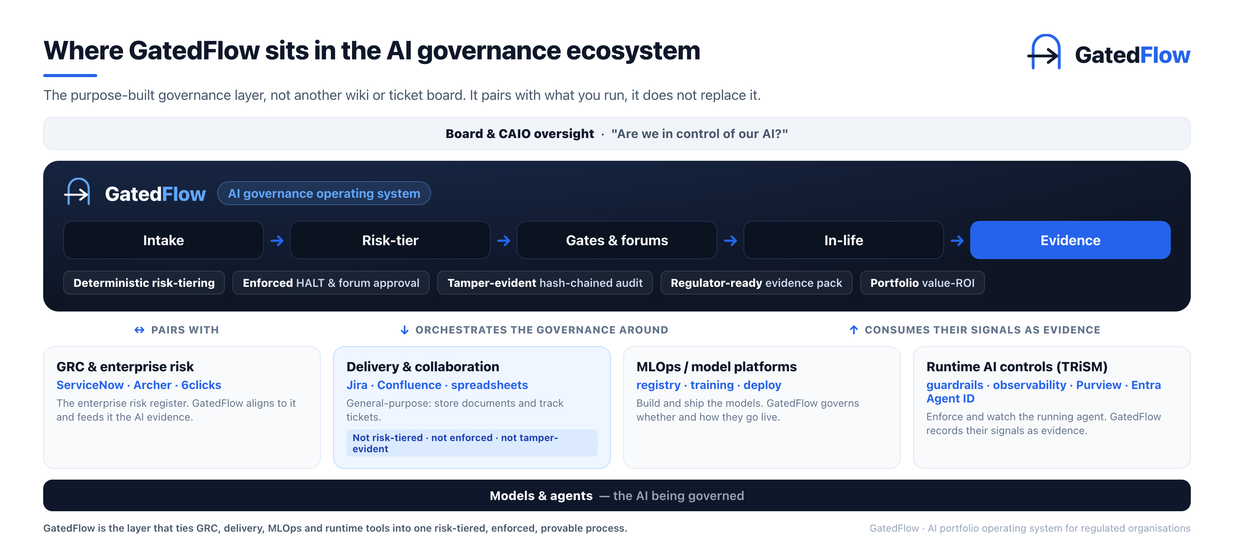The image size is (1234, 549).
Task: Click ServiceNow · Archer · 6clicks text
Action: click(139, 385)
